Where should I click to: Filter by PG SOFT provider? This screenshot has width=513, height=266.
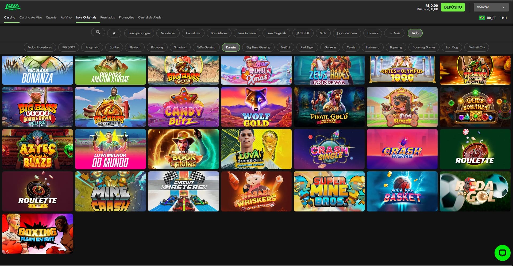click(x=69, y=47)
